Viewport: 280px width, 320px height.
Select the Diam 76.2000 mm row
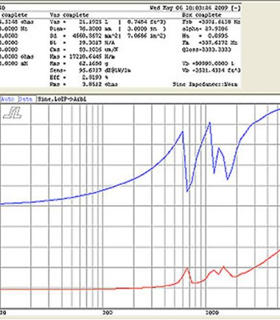coord(108,29)
